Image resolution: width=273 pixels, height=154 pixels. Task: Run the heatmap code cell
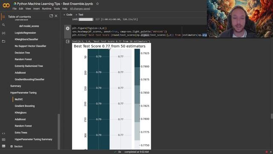tap(68, 28)
